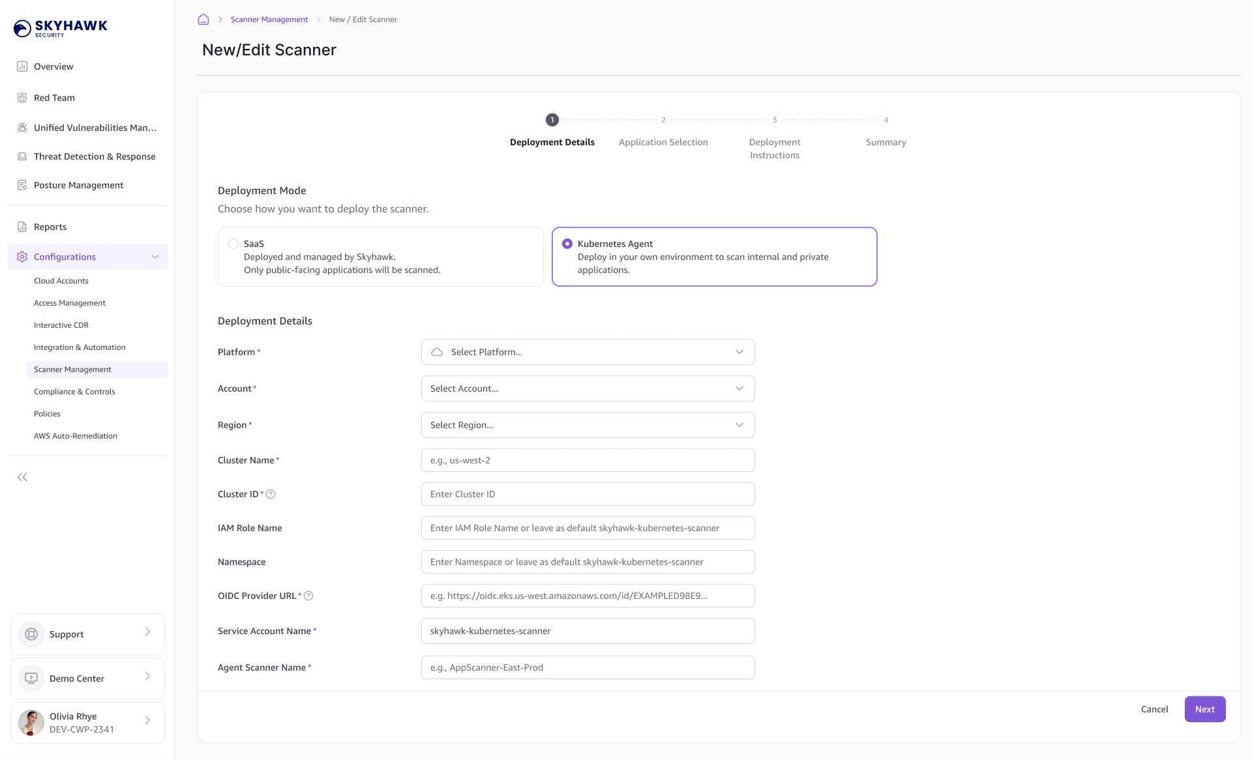Image resolution: width=1252 pixels, height=760 pixels.
Task: Collapse the sidebar with double-chevron icon
Action: [x=22, y=477]
